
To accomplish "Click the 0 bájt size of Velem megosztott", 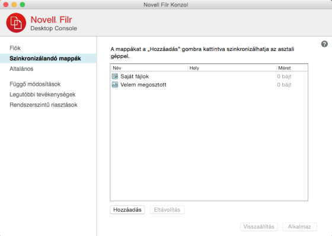I will pyautogui.click(x=284, y=85).
